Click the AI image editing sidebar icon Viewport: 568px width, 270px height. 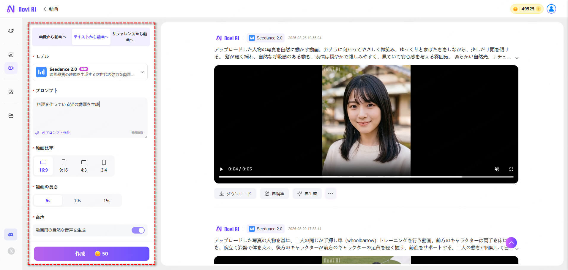pos(11,92)
